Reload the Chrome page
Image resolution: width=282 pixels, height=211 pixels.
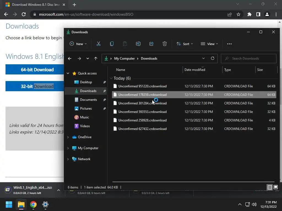(24, 14)
